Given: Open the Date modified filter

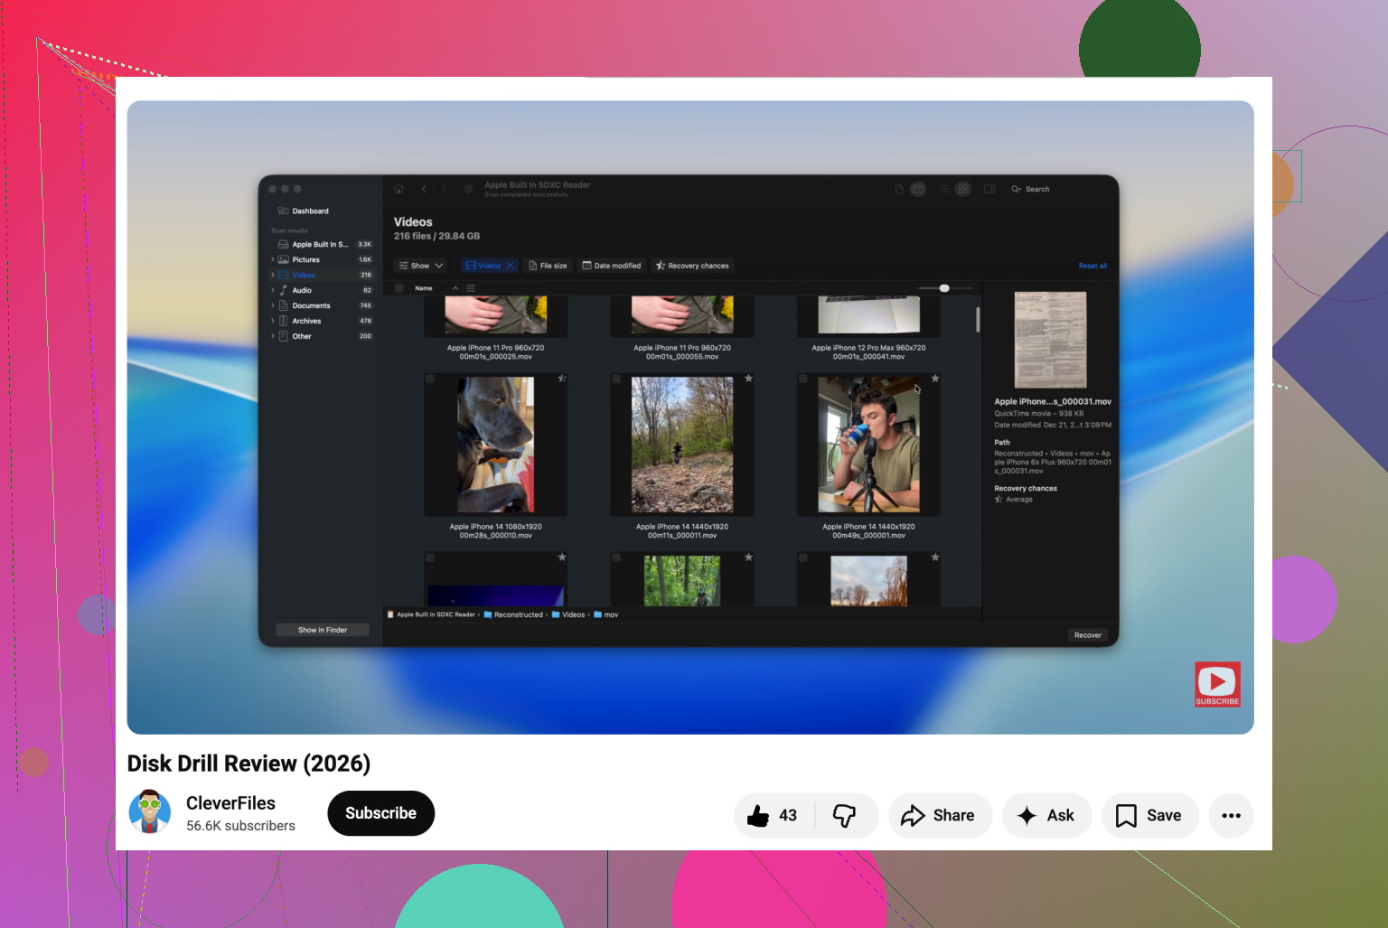Looking at the screenshot, I should click(612, 266).
